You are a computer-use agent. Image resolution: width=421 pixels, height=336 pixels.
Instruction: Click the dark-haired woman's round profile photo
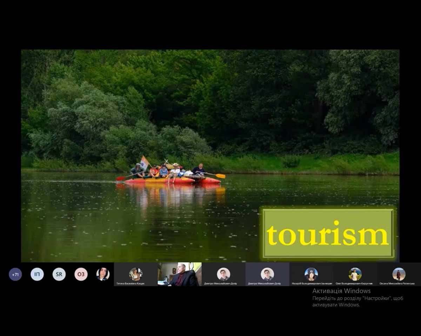tap(103, 274)
